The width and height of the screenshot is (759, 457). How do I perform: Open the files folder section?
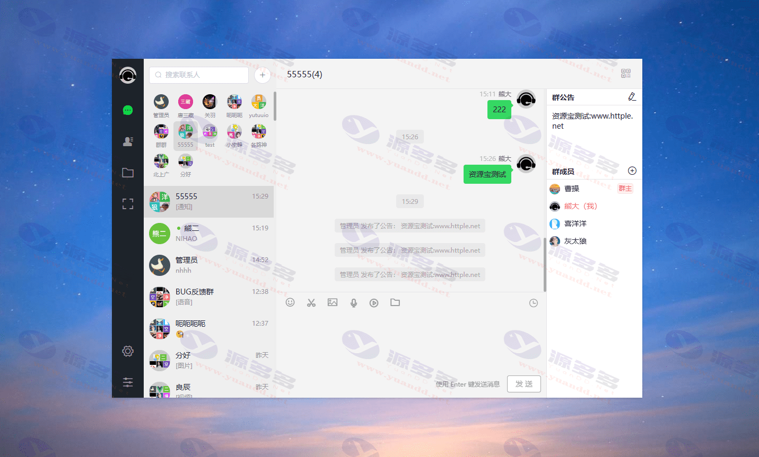click(x=128, y=173)
